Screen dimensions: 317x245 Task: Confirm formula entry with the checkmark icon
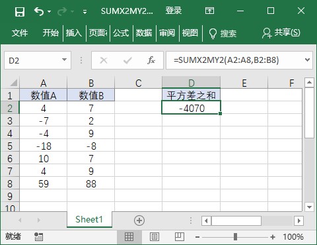pos(127,60)
